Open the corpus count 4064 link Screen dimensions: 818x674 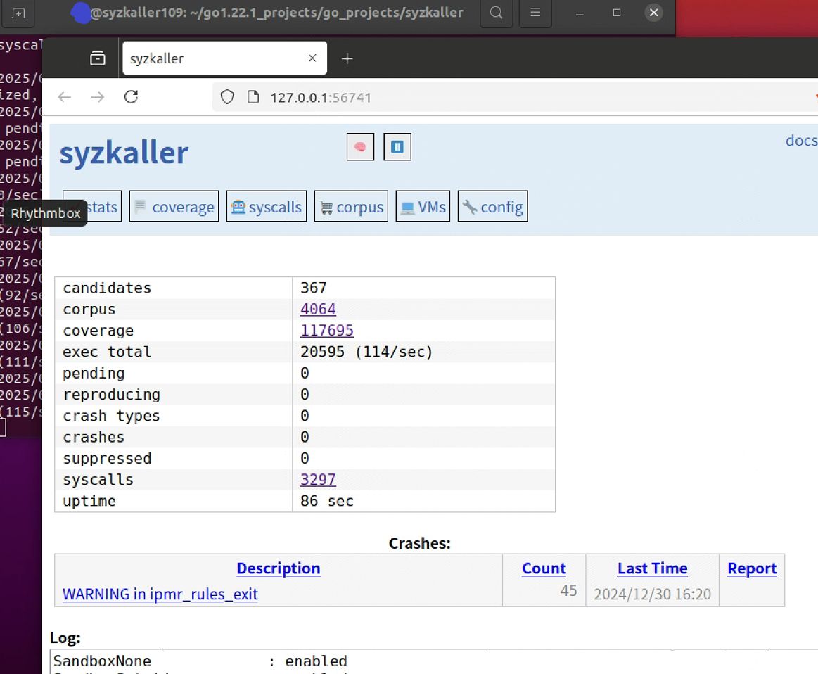318,309
